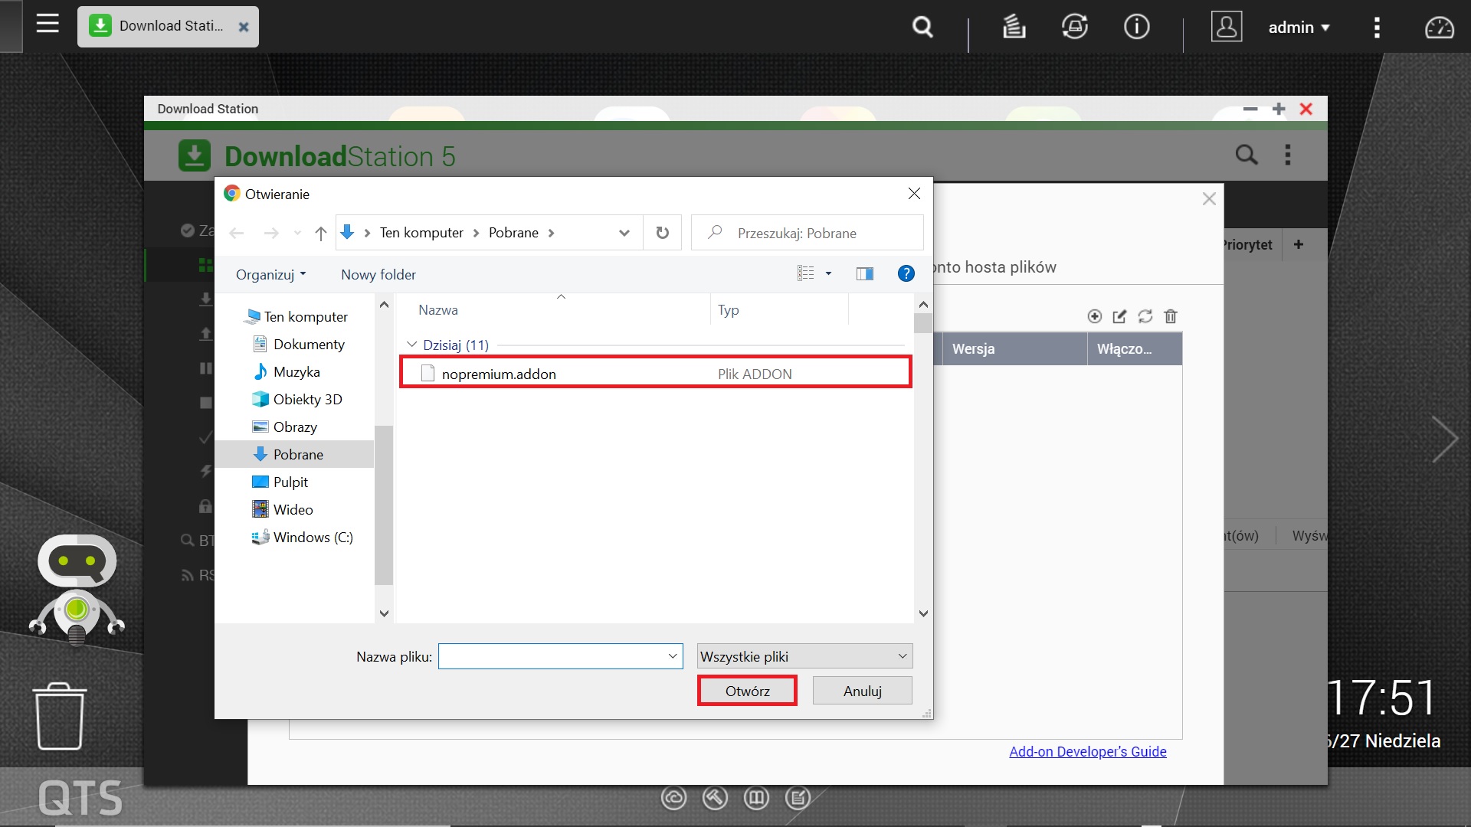This screenshot has height=827, width=1471.
Task: Collapse the Dzisiaj (11) group
Action: coord(412,345)
